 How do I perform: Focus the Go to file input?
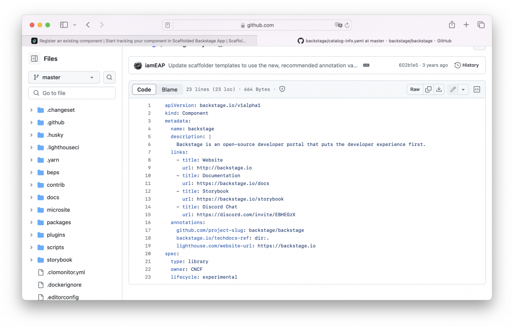tap(72, 93)
